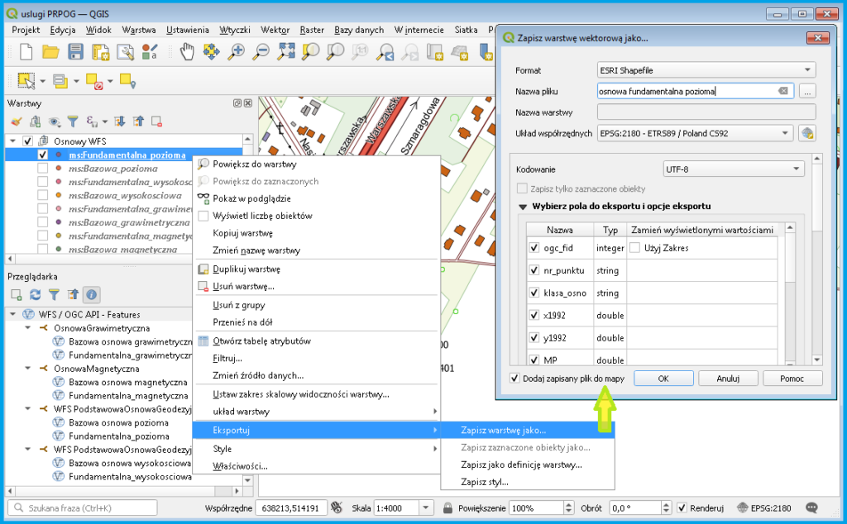Click the browse button next to Nazwa pliku
Screen dimensions: 847x524
807,91
